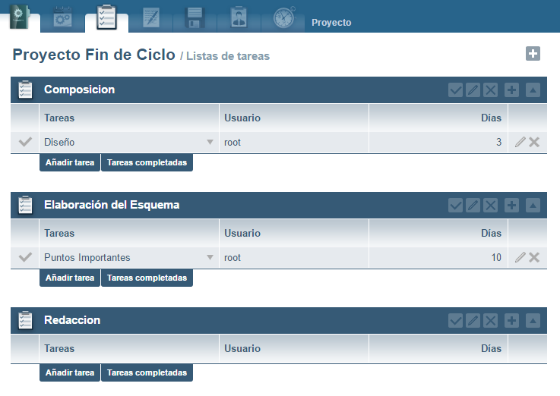Open the user profile badge tab
The height and width of the screenshot is (396, 560).
pyautogui.click(x=239, y=17)
